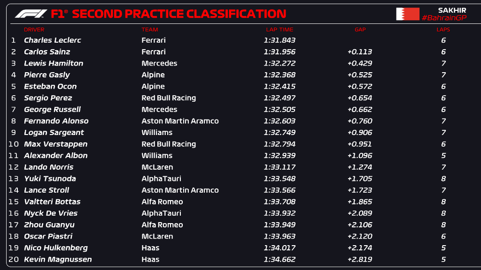
Task: Click the DRIVER column header
Action: [x=34, y=30]
